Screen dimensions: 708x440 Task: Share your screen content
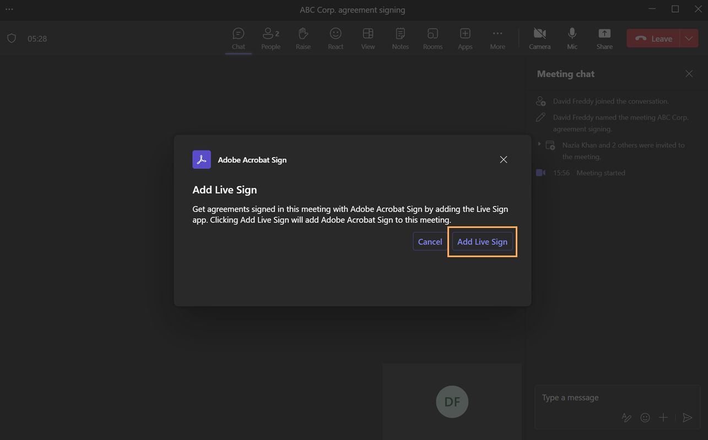point(604,39)
